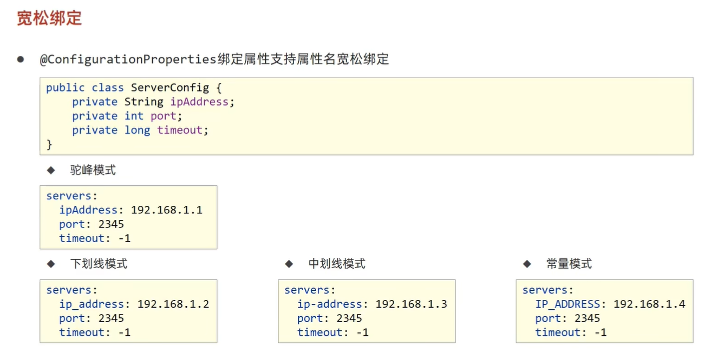This screenshot has height=352, width=705.
Task: Click the diamond bullet beside 中划线模式
Action: pos(289,264)
